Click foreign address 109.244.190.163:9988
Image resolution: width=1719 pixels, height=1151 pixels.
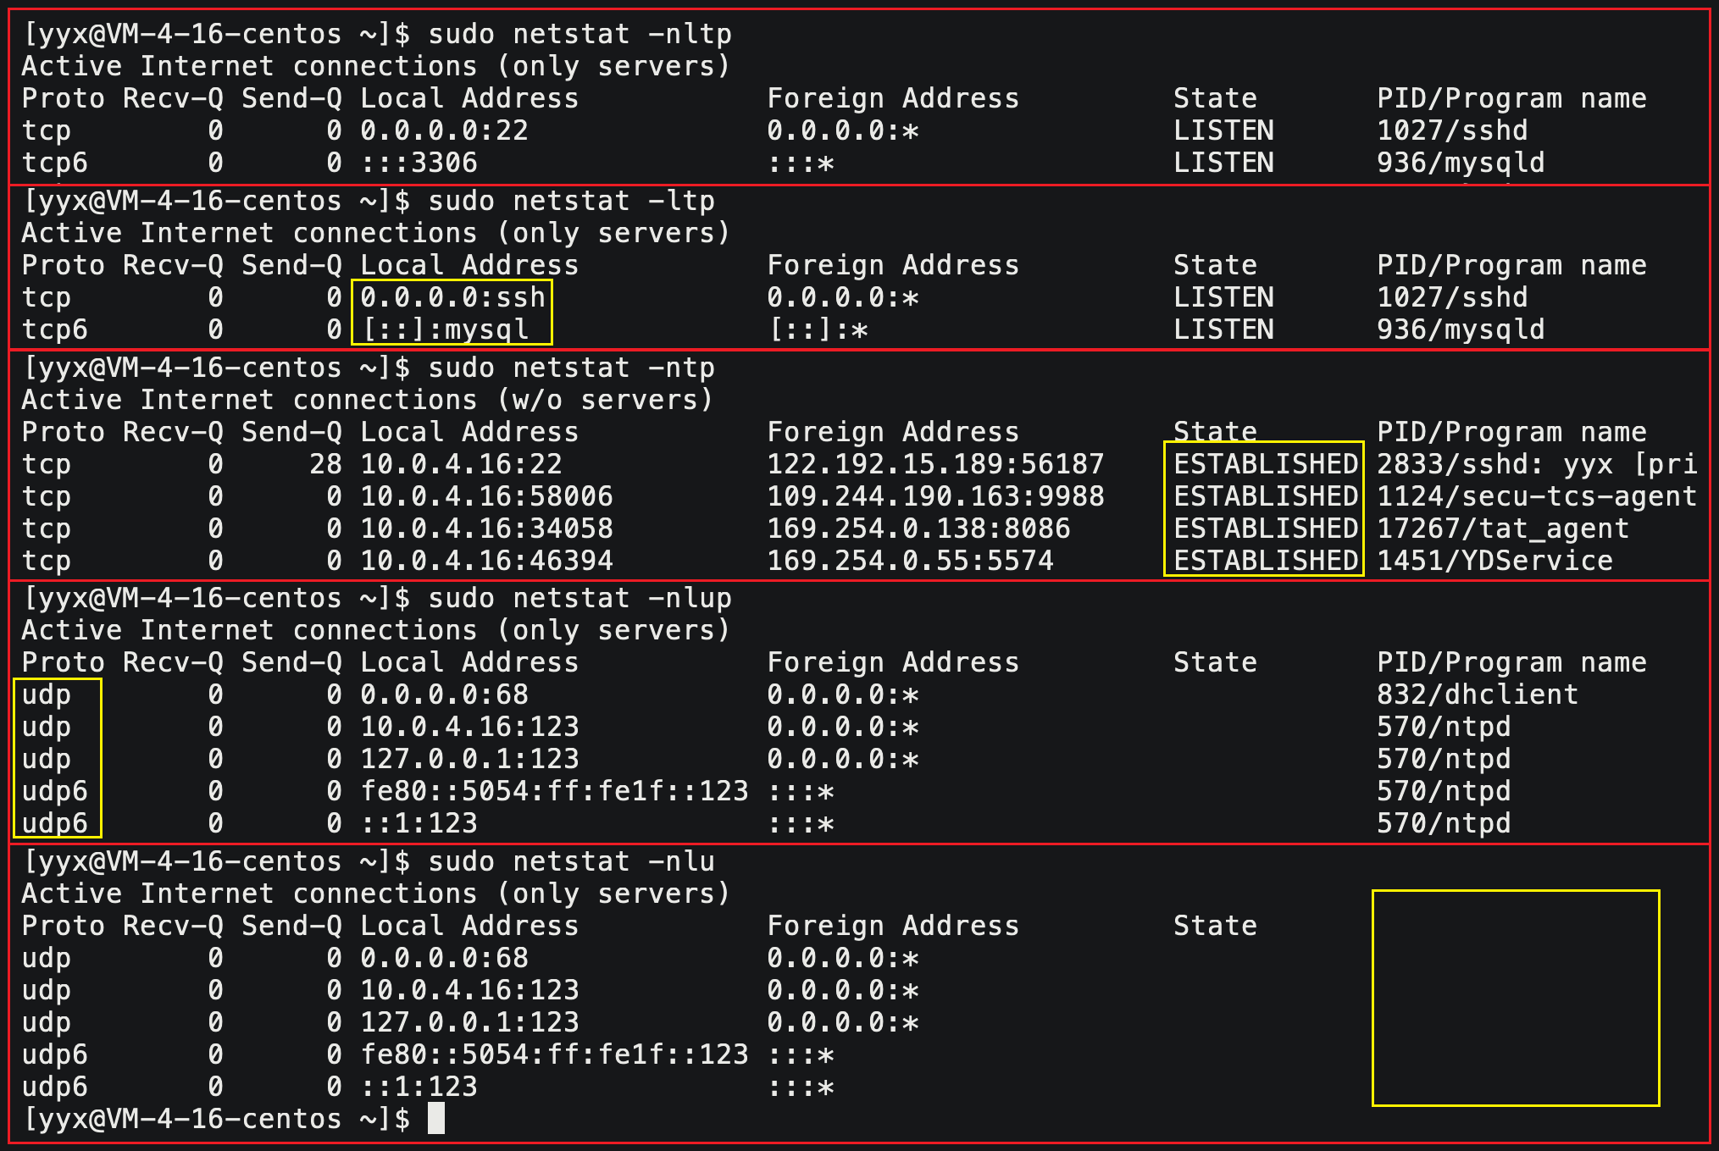[935, 496]
